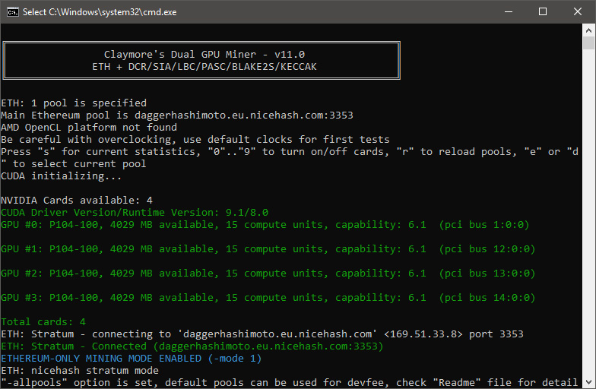596x389 pixels.
Task: Click the ETHEREUM-ONLY MINING MODE ENABLED line
Action: click(x=131, y=359)
